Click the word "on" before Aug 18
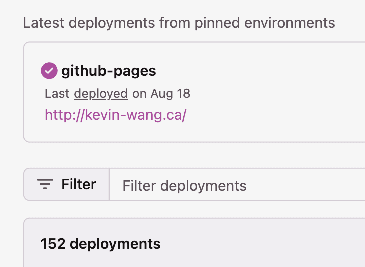This screenshot has height=267, width=365. coord(139,94)
